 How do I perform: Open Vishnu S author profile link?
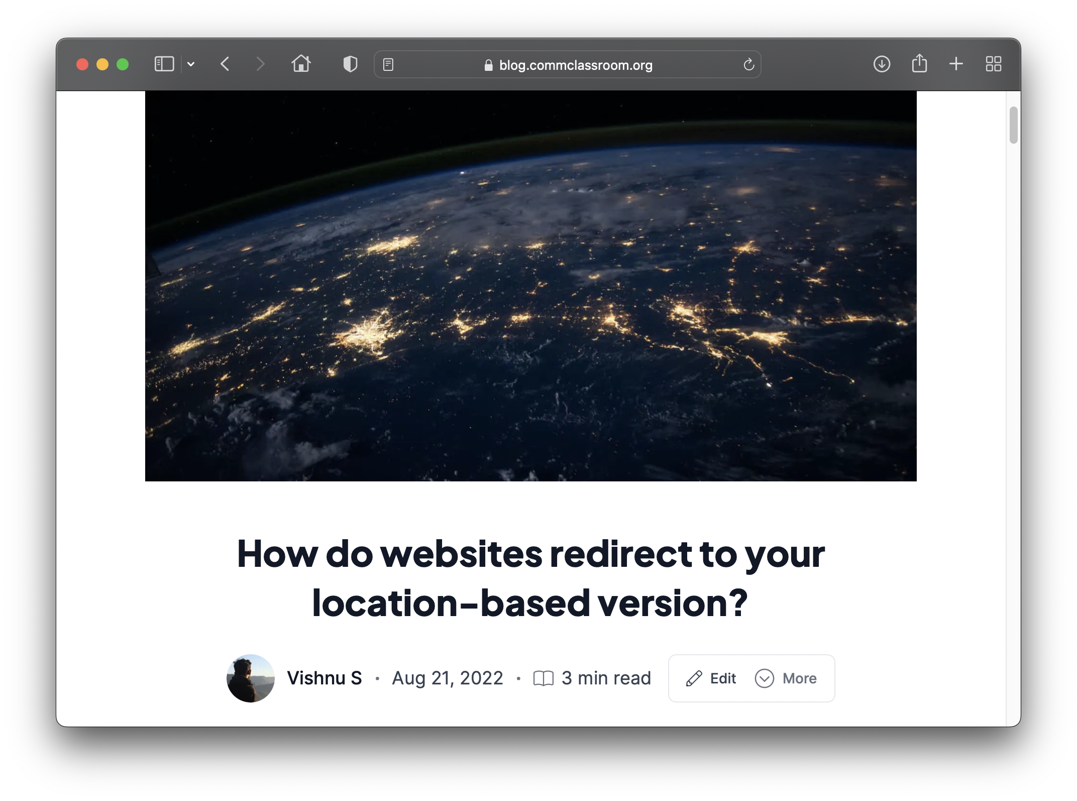click(x=324, y=678)
